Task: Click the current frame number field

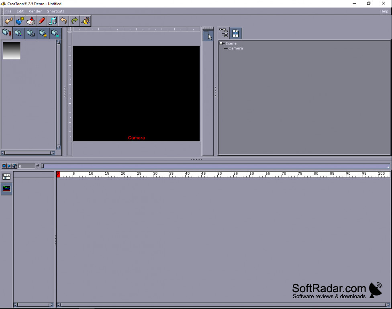Action: (x=27, y=166)
